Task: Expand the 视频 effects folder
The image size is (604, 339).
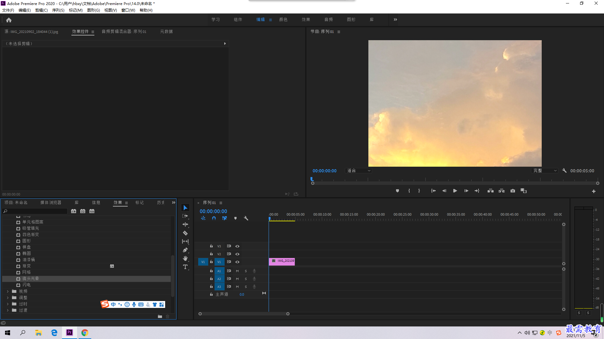Action: [x=8, y=291]
